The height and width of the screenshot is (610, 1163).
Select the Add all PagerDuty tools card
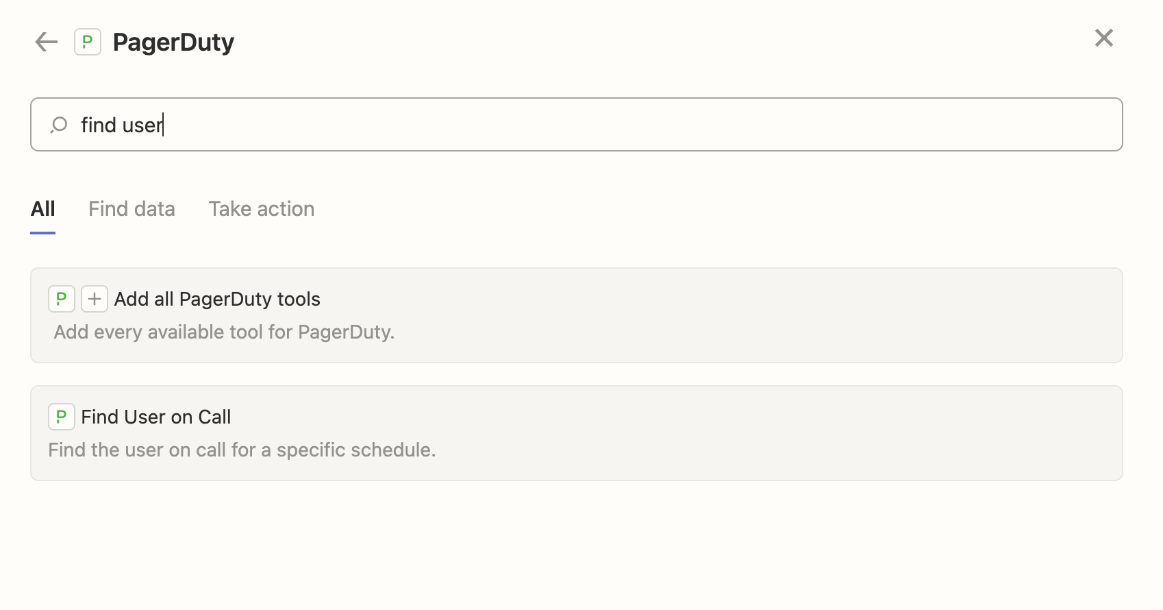click(577, 315)
